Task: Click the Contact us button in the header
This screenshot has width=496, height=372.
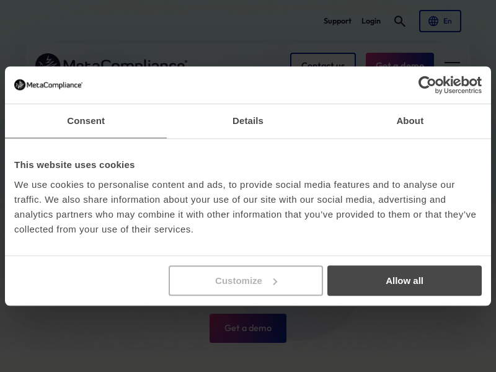Action: [323, 60]
